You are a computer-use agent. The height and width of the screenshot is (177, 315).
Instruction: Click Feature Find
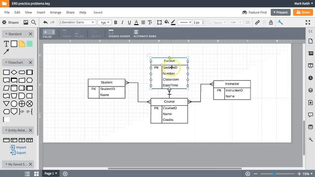click(254, 12)
